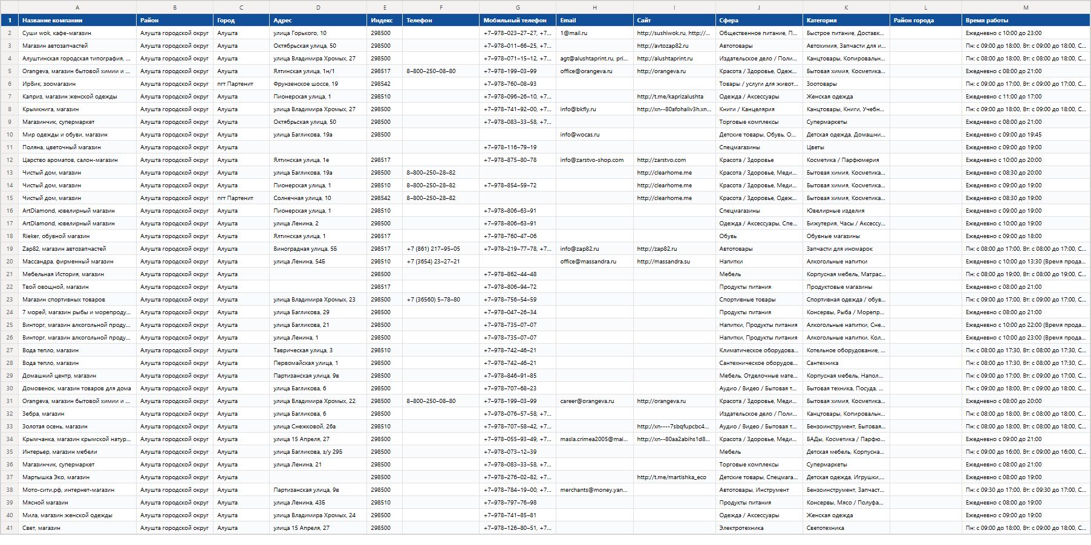The height and width of the screenshot is (545, 1091).
Task: Select address cell 'Таврическая улица, 3'
Action: point(318,350)
